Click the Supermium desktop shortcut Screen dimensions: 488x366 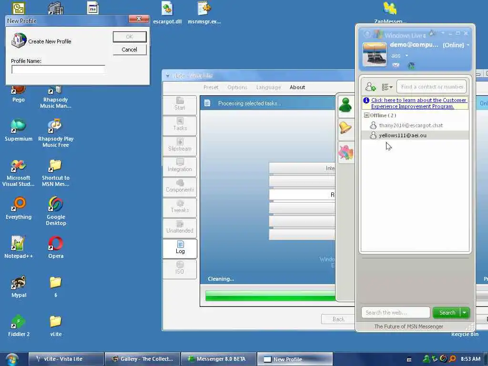click(x=19, y=130)
